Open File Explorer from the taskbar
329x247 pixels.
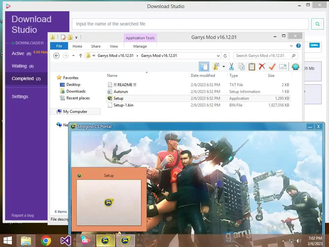[26, 241]
